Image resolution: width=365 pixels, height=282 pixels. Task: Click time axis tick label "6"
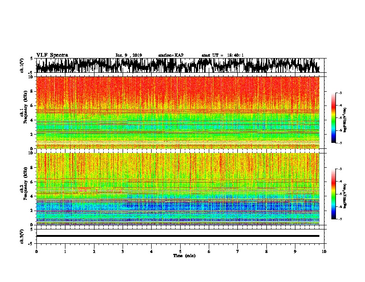(209, 252)
